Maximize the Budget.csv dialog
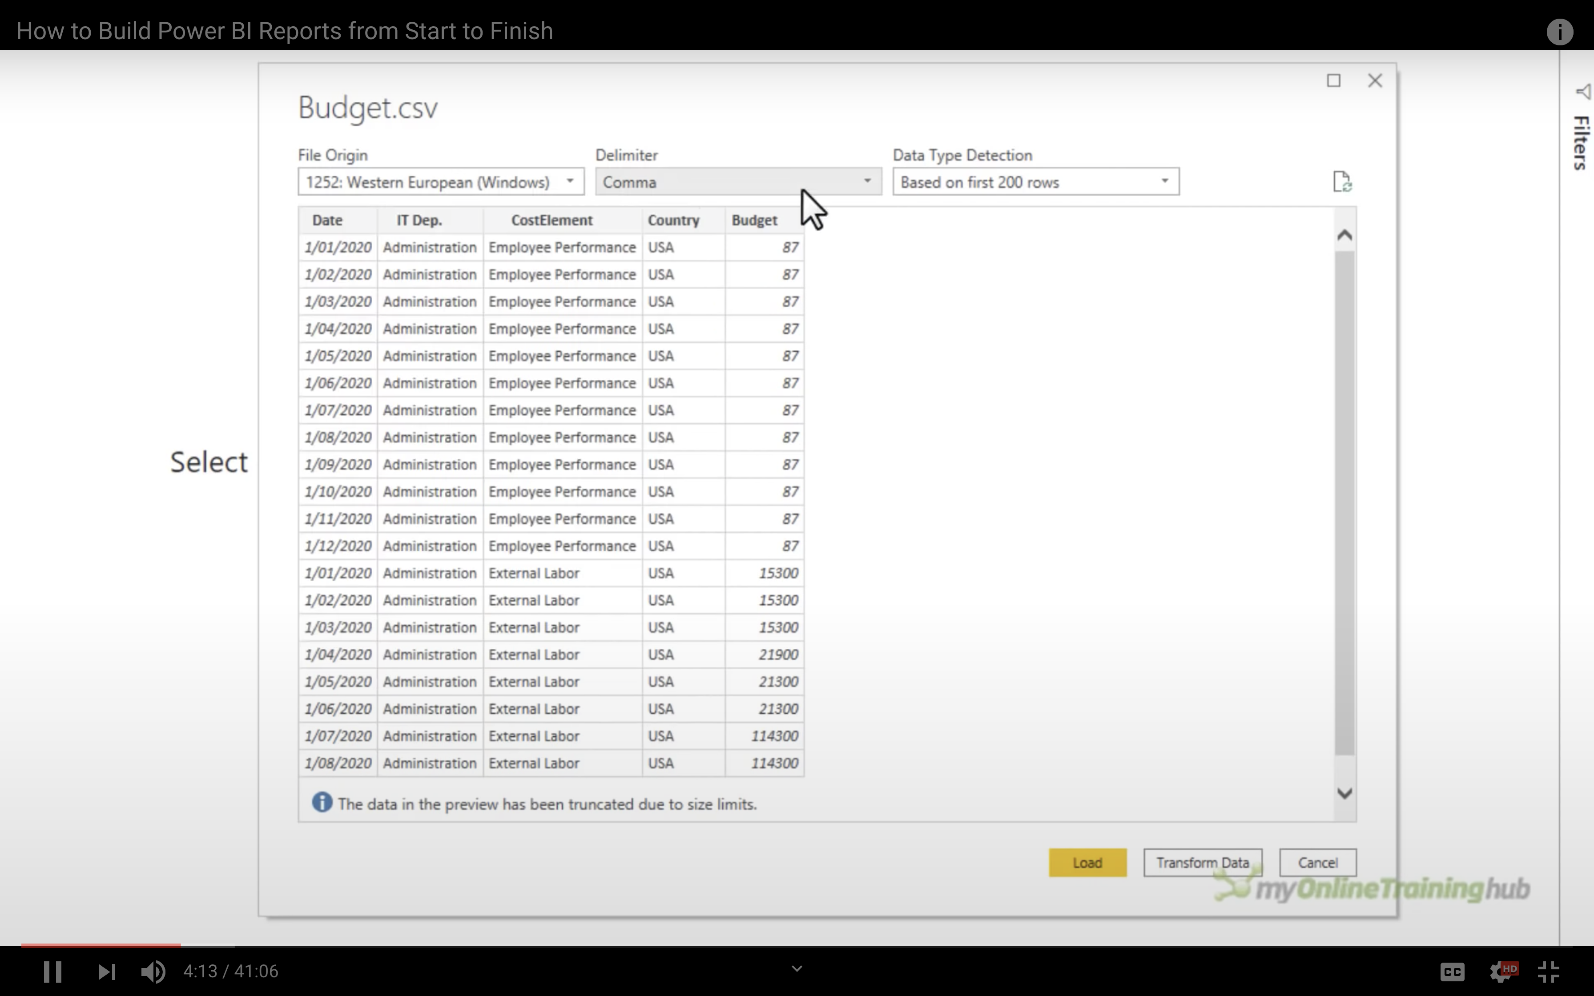This screenshot has width=1594, height=996. 1333,80
